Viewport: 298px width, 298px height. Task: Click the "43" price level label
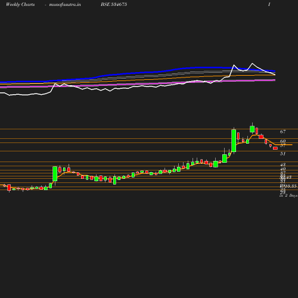coord(283,164)
